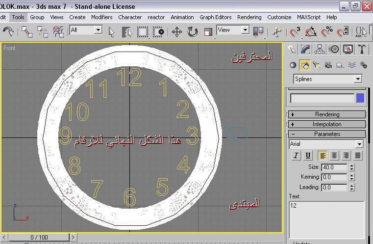This screenshot has height=244, width=373.
Task: Toggle italic text style
Action: click(296, 156)
